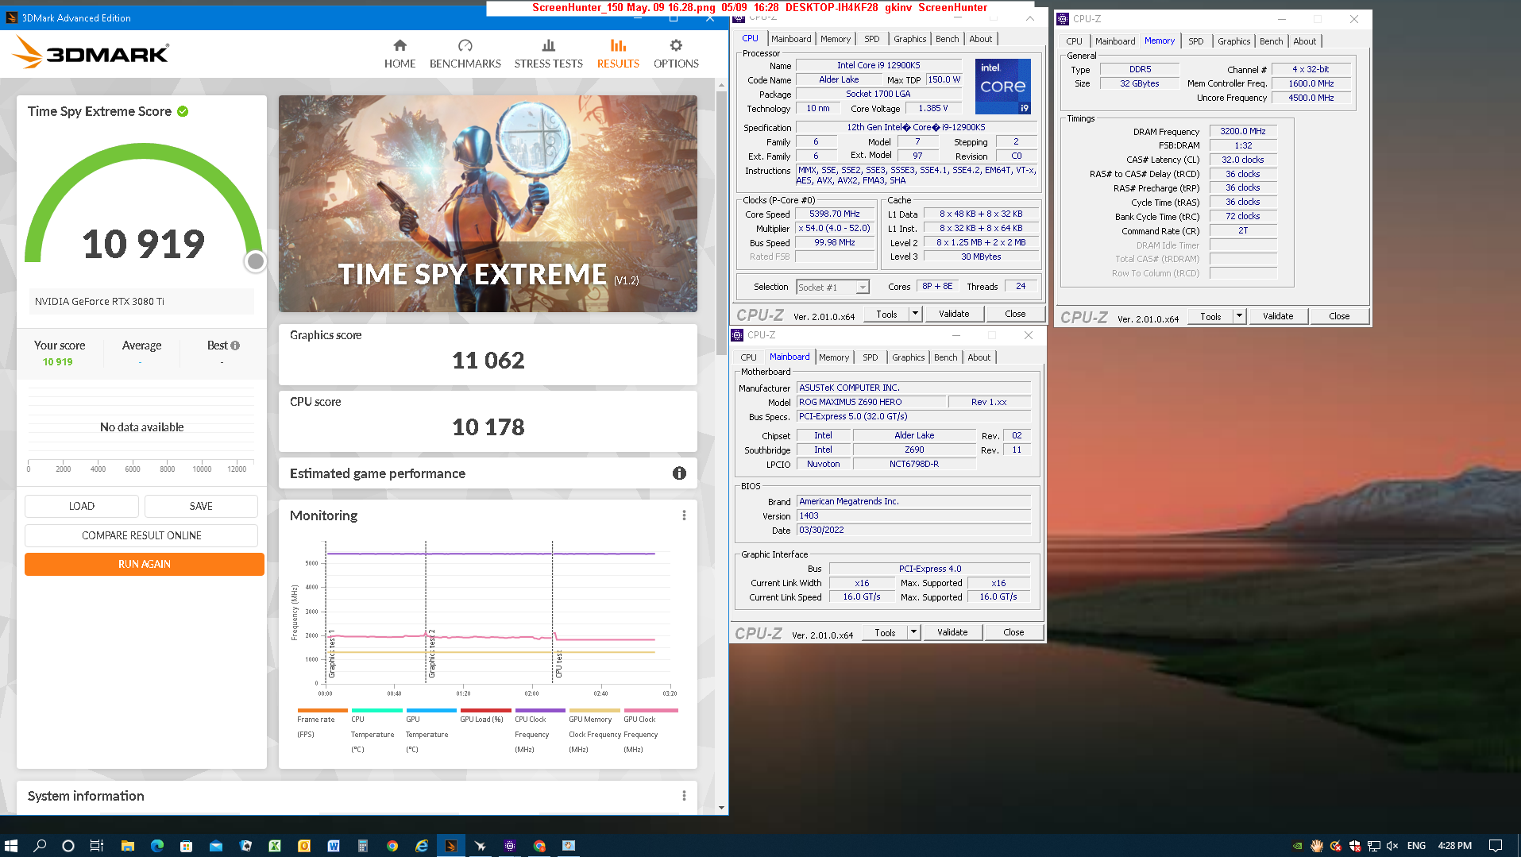Click the Frame rate legend swatch
The width and height of the screenshot is (1521, 857).
(322, 710)
